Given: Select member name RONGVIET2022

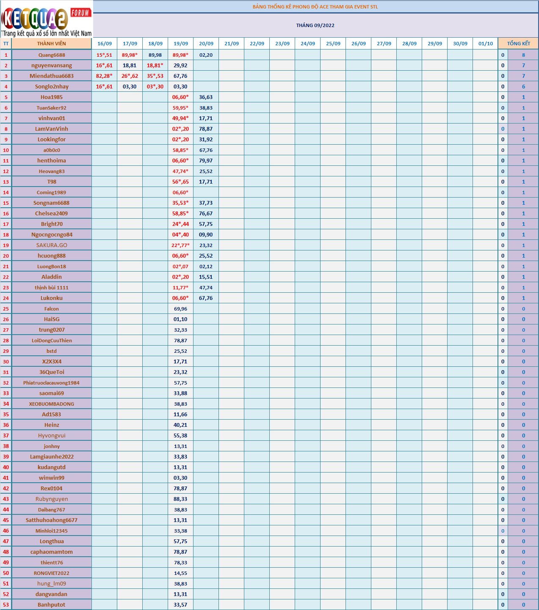Looking at the screenshot, I should coord(52,573).
